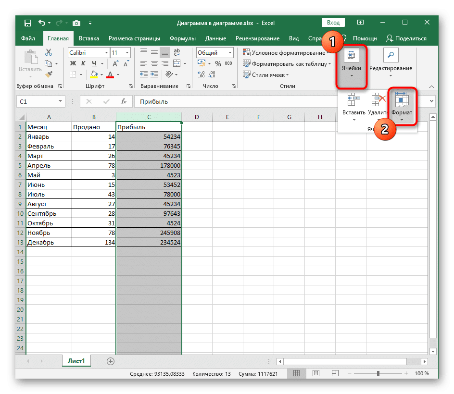Toggle italic К formatting
The width and height of the screenshot is (454, 394).
pyautogui.click(x=84, y=63)
